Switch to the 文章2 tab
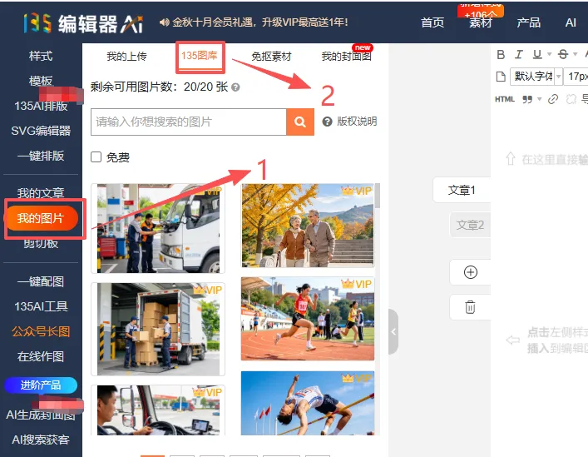Viewport: 588px width, 457px height. coord(470,225)
